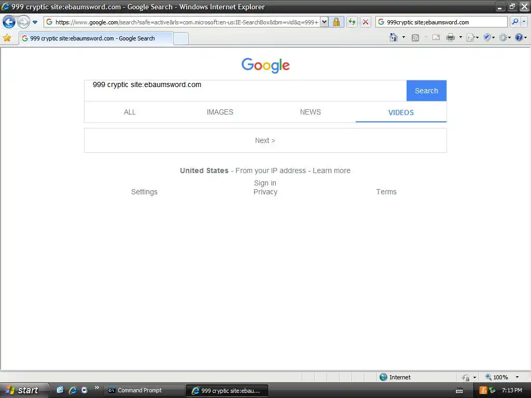This screenshot has height=398, width=531.
Task: Switch to the NEWS tab
Action: tap(310, 112)
